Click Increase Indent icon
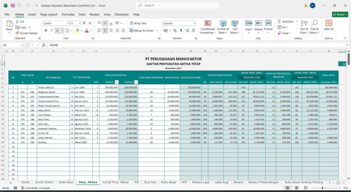The width and height of the screenshot is (351, 192). [123, 30]
